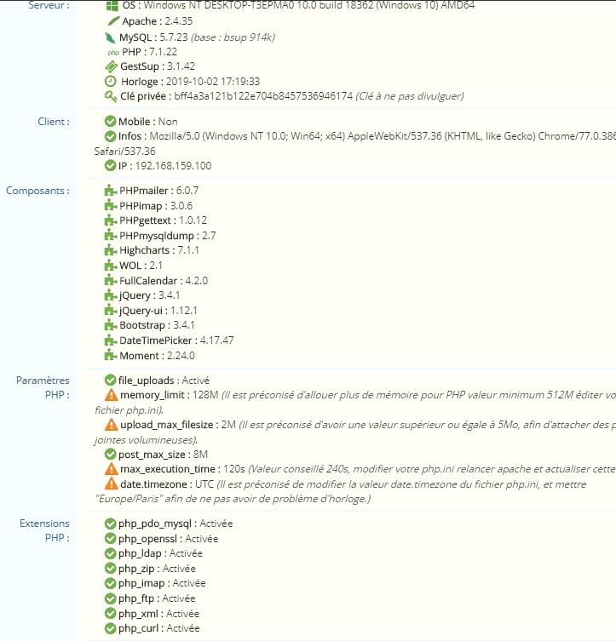
Task: Click the puzzle icon beside WOL
Action: pos(111,266)
